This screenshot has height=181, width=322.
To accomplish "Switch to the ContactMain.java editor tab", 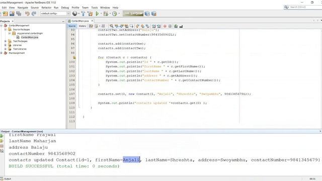I will [x=80, y=21].
